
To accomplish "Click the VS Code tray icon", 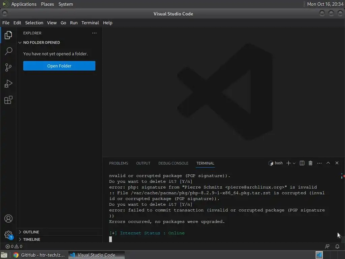I will click(319, 255).
